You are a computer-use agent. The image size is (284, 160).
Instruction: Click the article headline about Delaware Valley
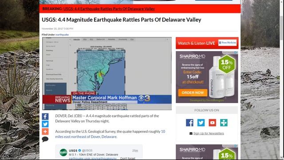coord(121,20)
